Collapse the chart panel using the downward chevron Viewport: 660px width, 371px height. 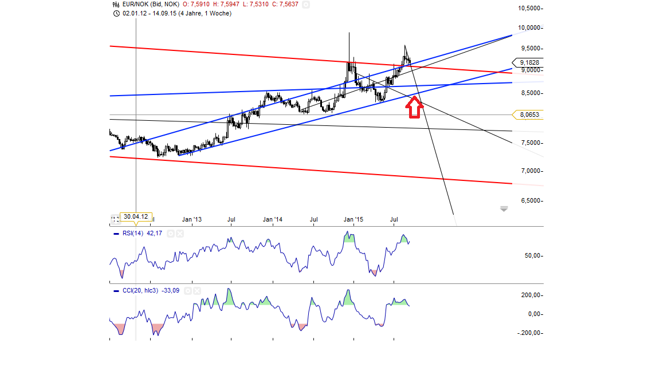504,209
